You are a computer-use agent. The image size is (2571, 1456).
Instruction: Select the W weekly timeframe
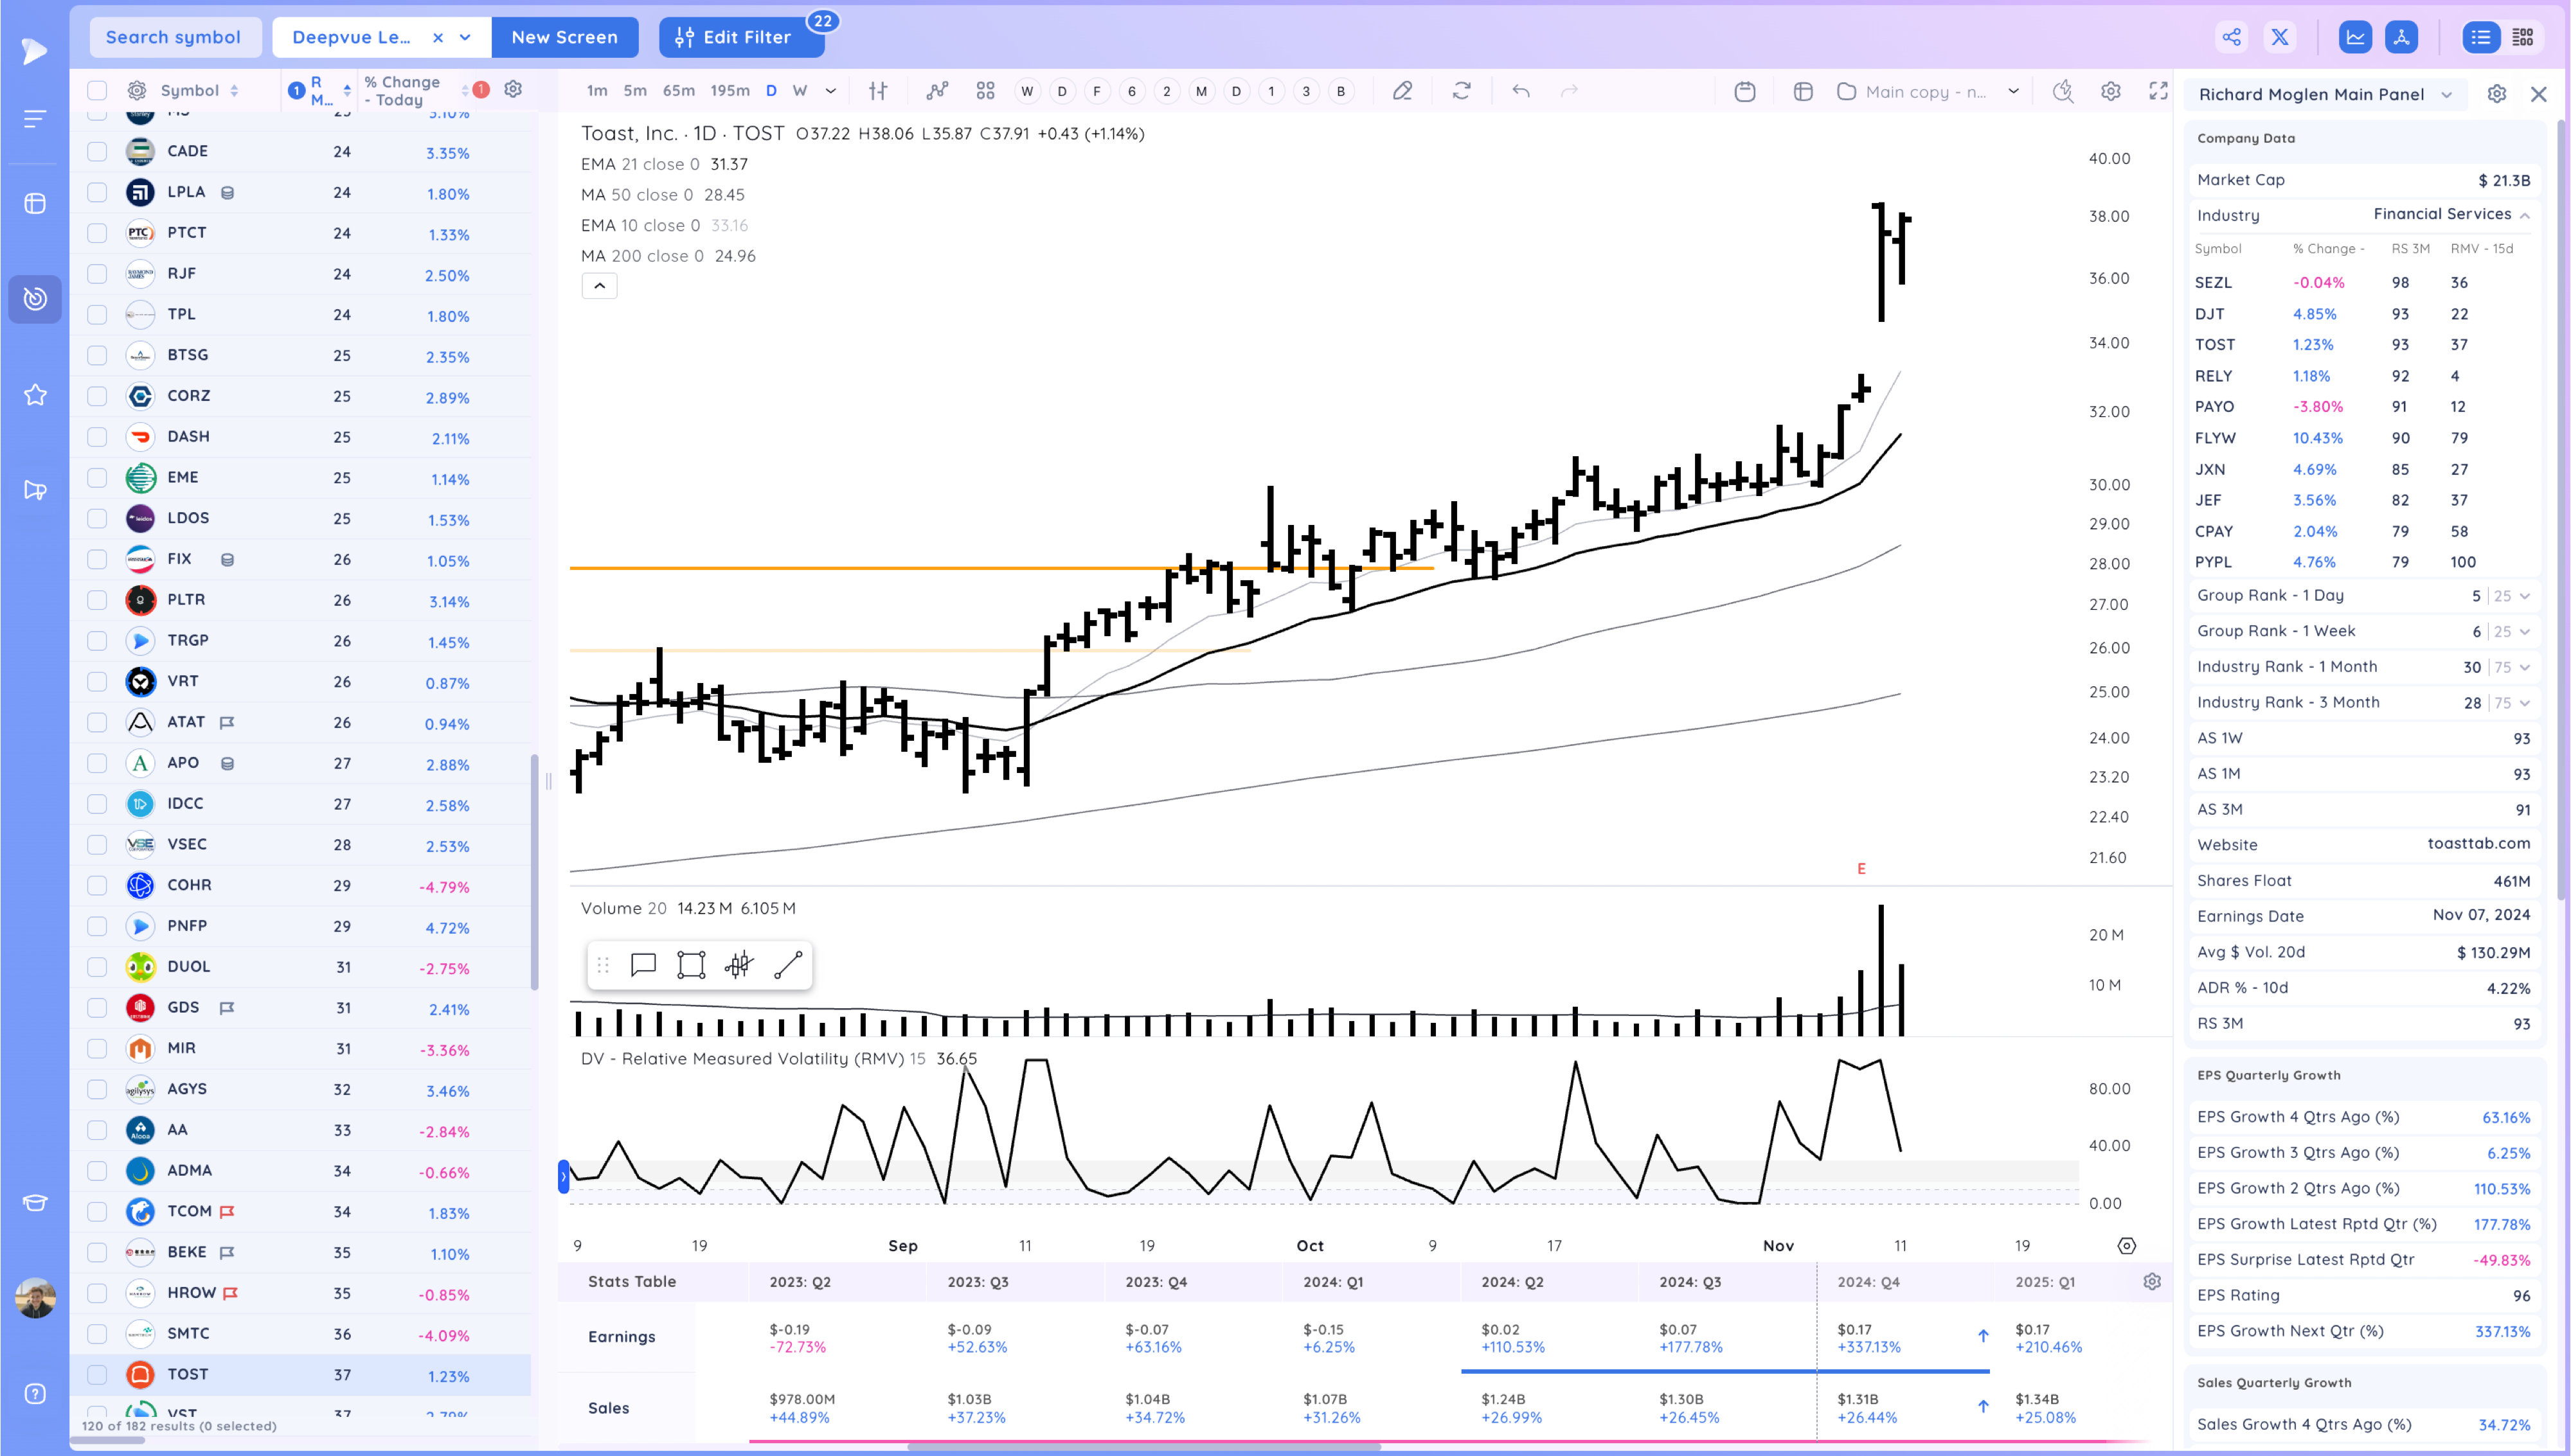coord(799,91)
